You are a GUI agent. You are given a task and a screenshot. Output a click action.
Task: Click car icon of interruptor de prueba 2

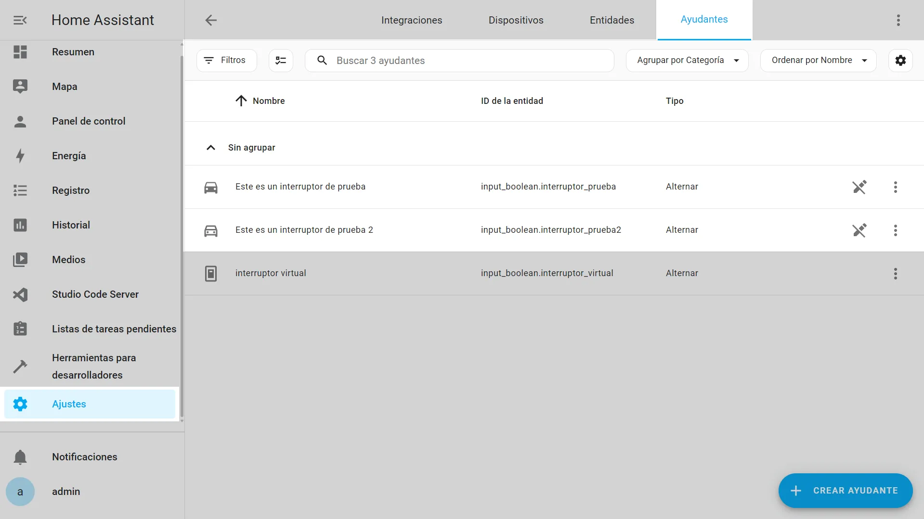(211, 230)
